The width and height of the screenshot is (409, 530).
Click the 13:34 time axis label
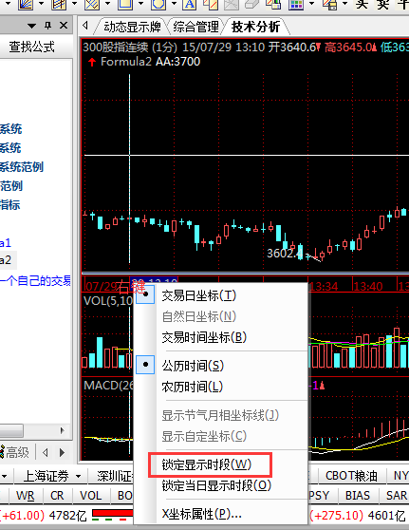pyautogui.click(x=324, y=287)
